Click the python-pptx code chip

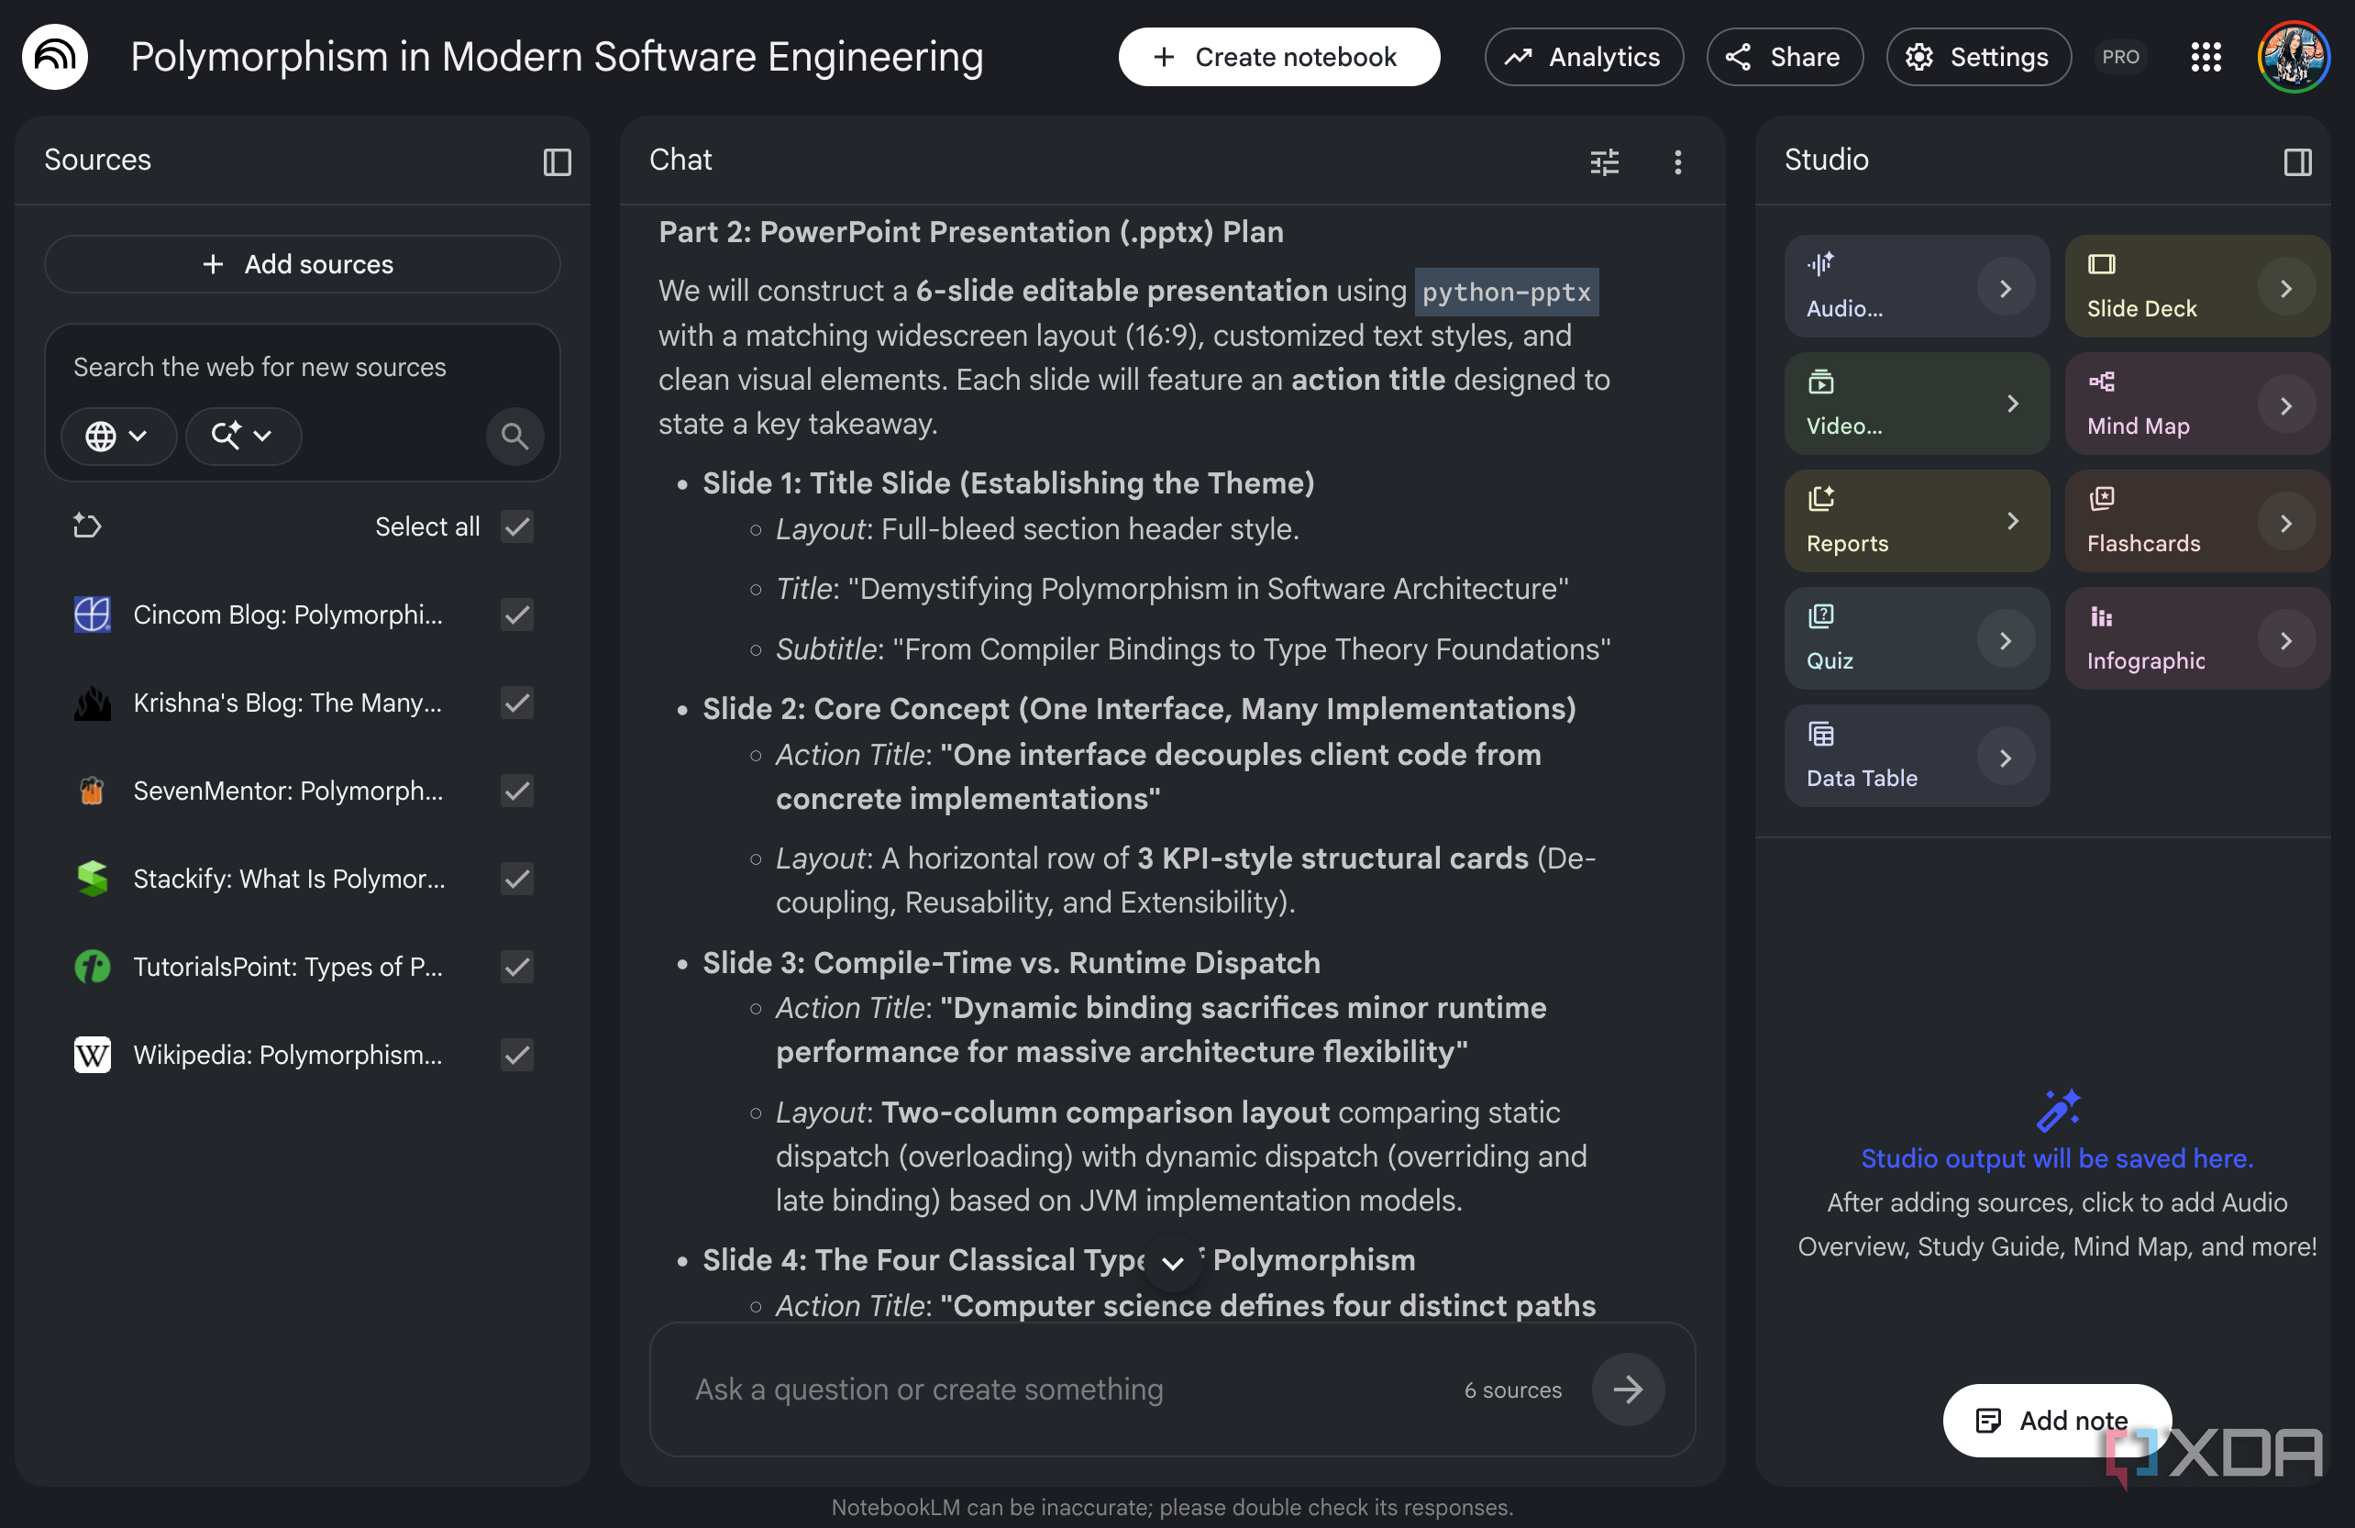point(1506,292)
